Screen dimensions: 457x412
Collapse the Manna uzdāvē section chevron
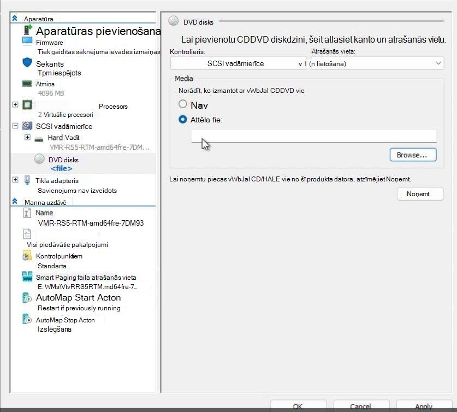[15, 202]
